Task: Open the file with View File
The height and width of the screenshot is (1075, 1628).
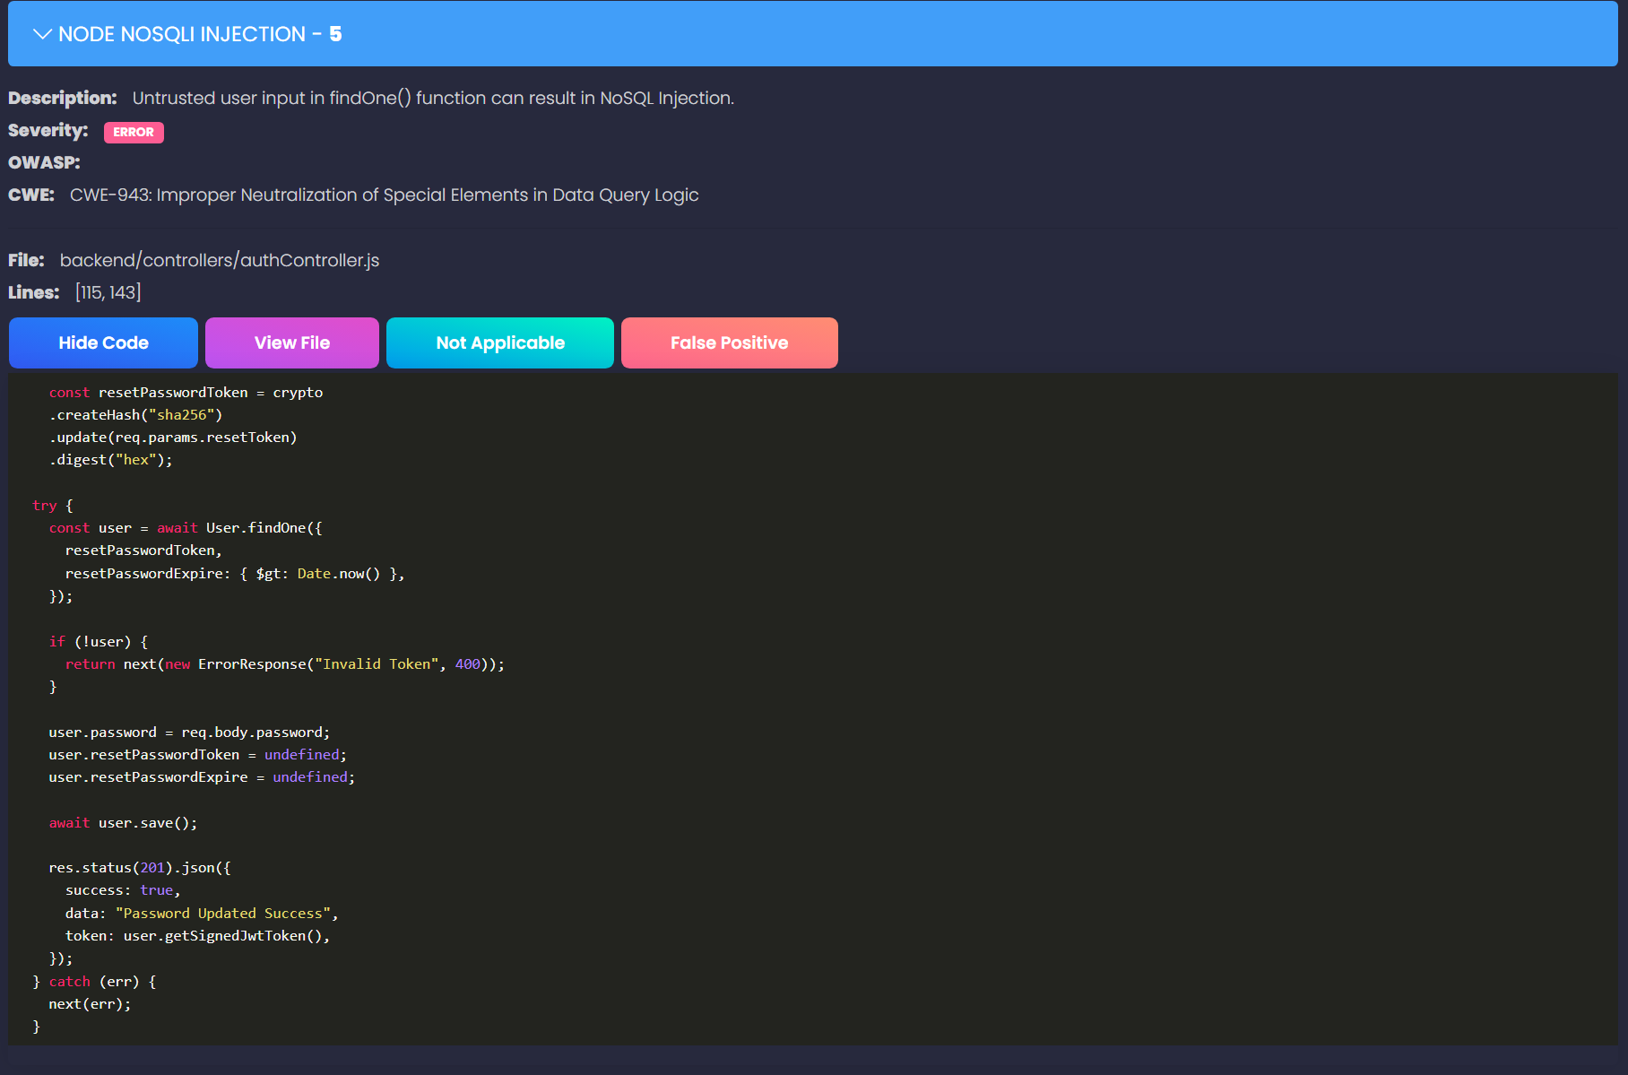Action: (291, 342)
